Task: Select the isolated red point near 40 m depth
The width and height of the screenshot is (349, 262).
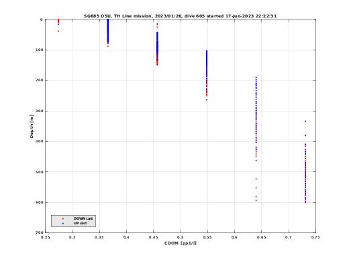Action: point(58,31)
